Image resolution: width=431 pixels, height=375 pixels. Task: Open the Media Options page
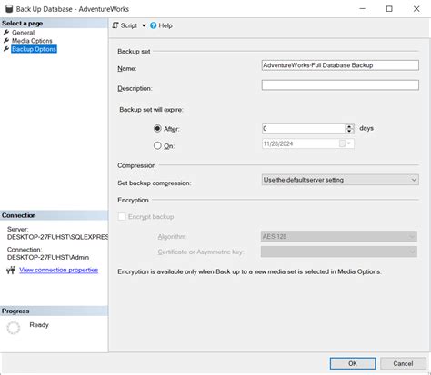click(32, 41)
